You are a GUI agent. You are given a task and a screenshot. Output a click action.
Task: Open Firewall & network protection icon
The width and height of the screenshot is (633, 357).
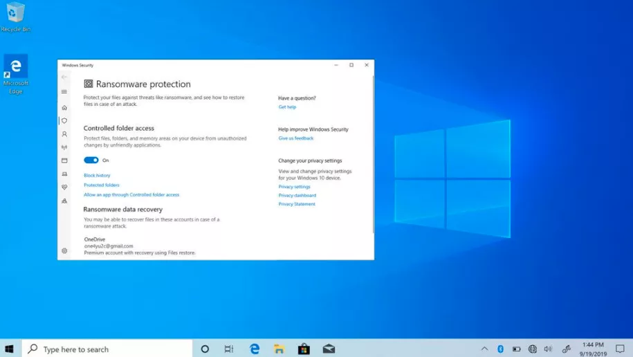pyautogui.click(x=64, y=147)
